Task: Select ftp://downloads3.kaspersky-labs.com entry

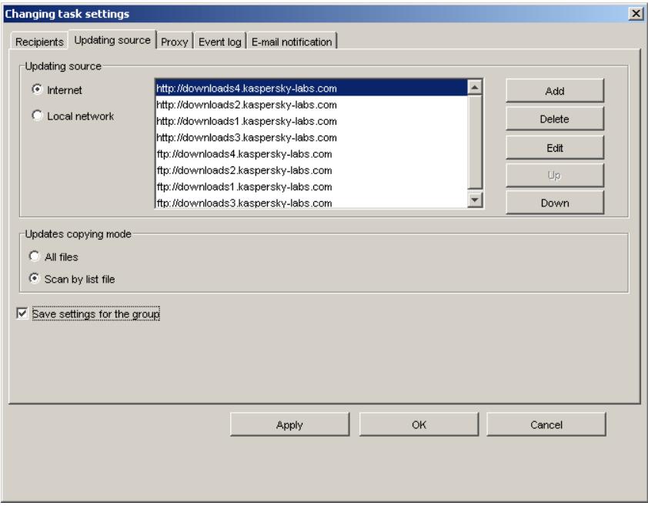Action: [312, 203]
